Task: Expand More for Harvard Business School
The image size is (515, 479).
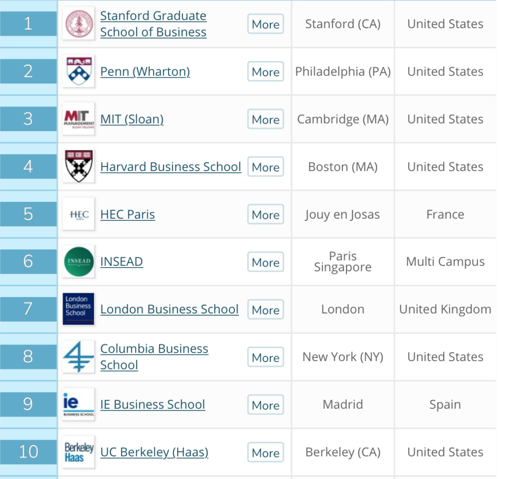Action: (x=266, y=167)
